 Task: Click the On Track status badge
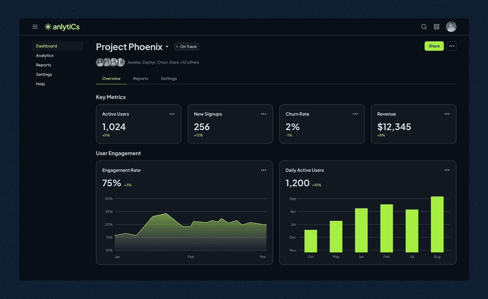click(187, 47)
